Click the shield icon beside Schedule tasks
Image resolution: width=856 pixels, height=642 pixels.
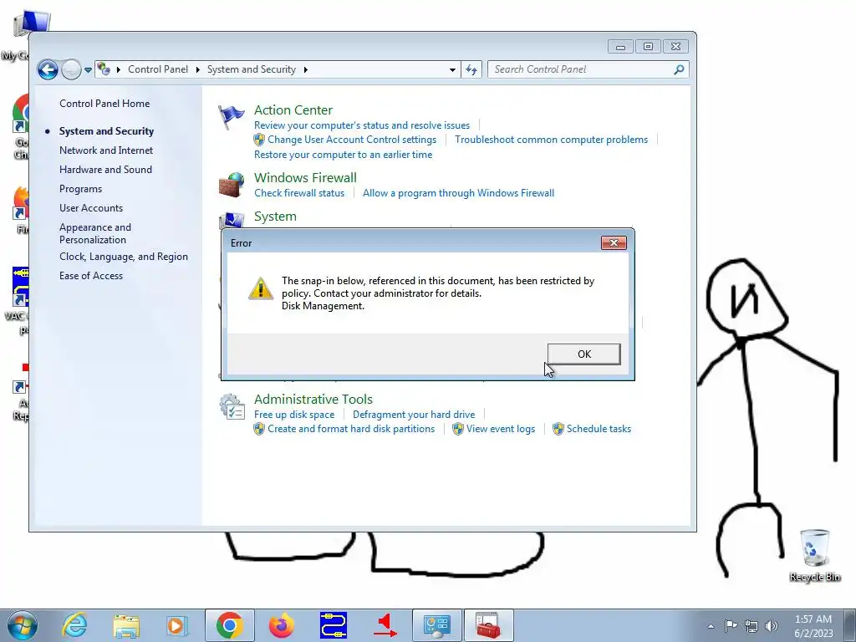[x=558, y=429]
